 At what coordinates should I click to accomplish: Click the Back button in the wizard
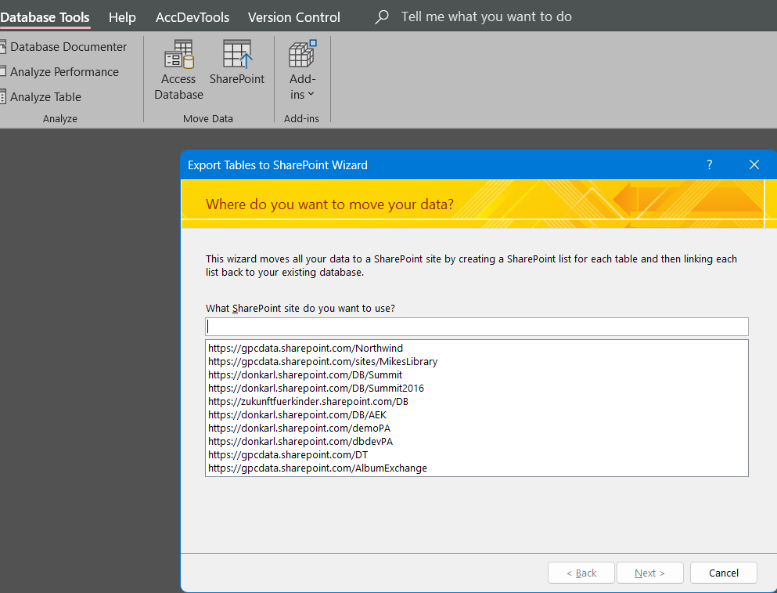click(x=581, y=573)
